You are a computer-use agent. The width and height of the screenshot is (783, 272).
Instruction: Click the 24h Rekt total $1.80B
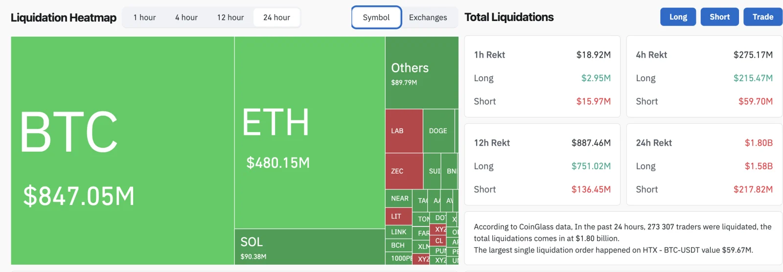(x=759, y=143)
